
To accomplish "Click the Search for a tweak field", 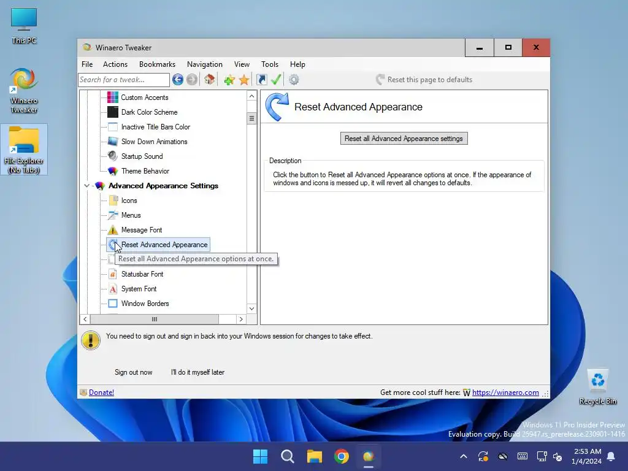I will click(124, 80).
